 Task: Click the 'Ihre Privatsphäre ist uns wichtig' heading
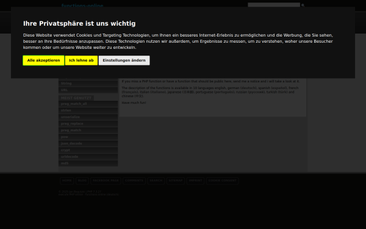click(79, 24)
